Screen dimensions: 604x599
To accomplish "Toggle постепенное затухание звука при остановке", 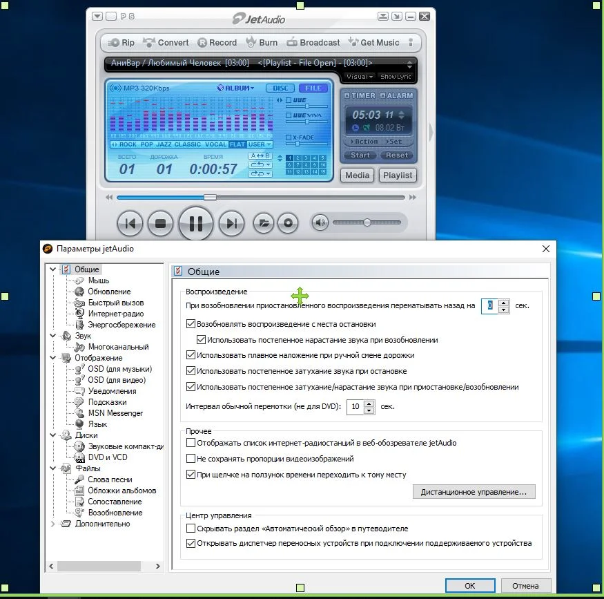I will pos(191,371).
